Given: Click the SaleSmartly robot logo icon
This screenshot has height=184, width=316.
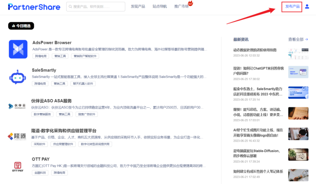Looking at the screenshot, I should click(18, 77).
